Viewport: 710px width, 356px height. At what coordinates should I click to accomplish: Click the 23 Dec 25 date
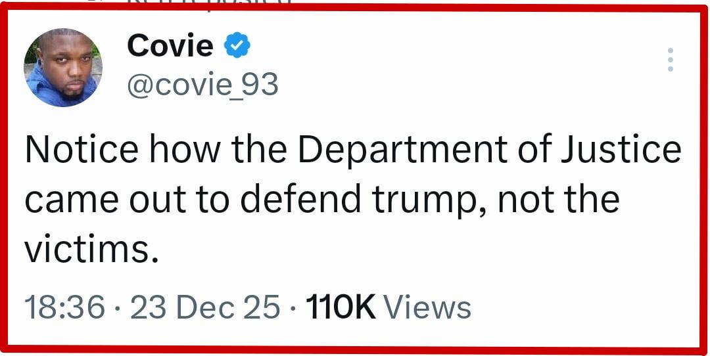point(205,307)
